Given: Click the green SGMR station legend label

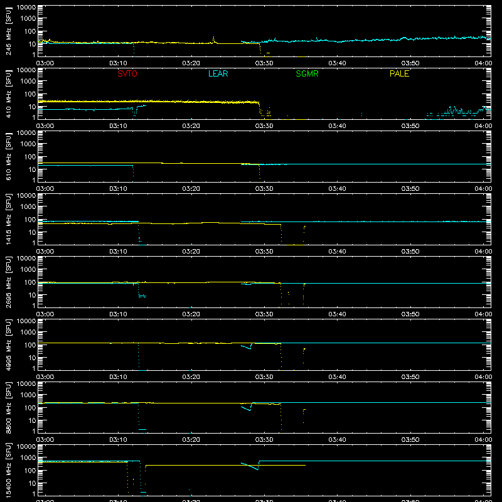Looking at the screenshot, I should pos(307,73).
